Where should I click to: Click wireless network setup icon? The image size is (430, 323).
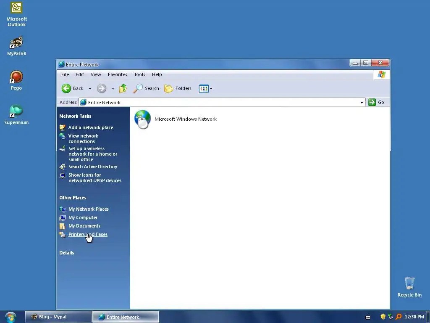point(63,149)
